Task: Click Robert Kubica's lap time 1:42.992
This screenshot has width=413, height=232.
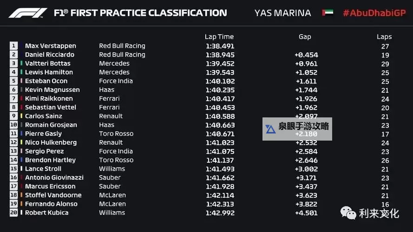Action: [x=220, y=213]
